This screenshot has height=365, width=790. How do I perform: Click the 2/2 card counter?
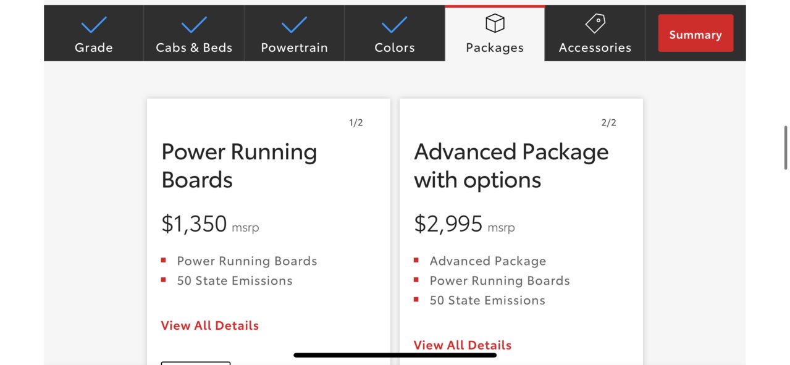coord(608,122)
